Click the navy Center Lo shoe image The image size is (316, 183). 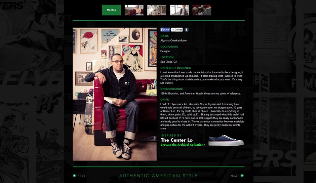pyautogui.click(x=226, y=140)
